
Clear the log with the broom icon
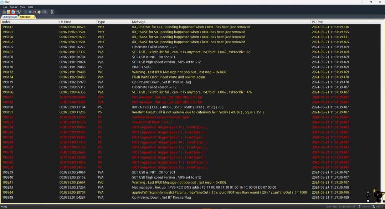(x=39, y=12)
